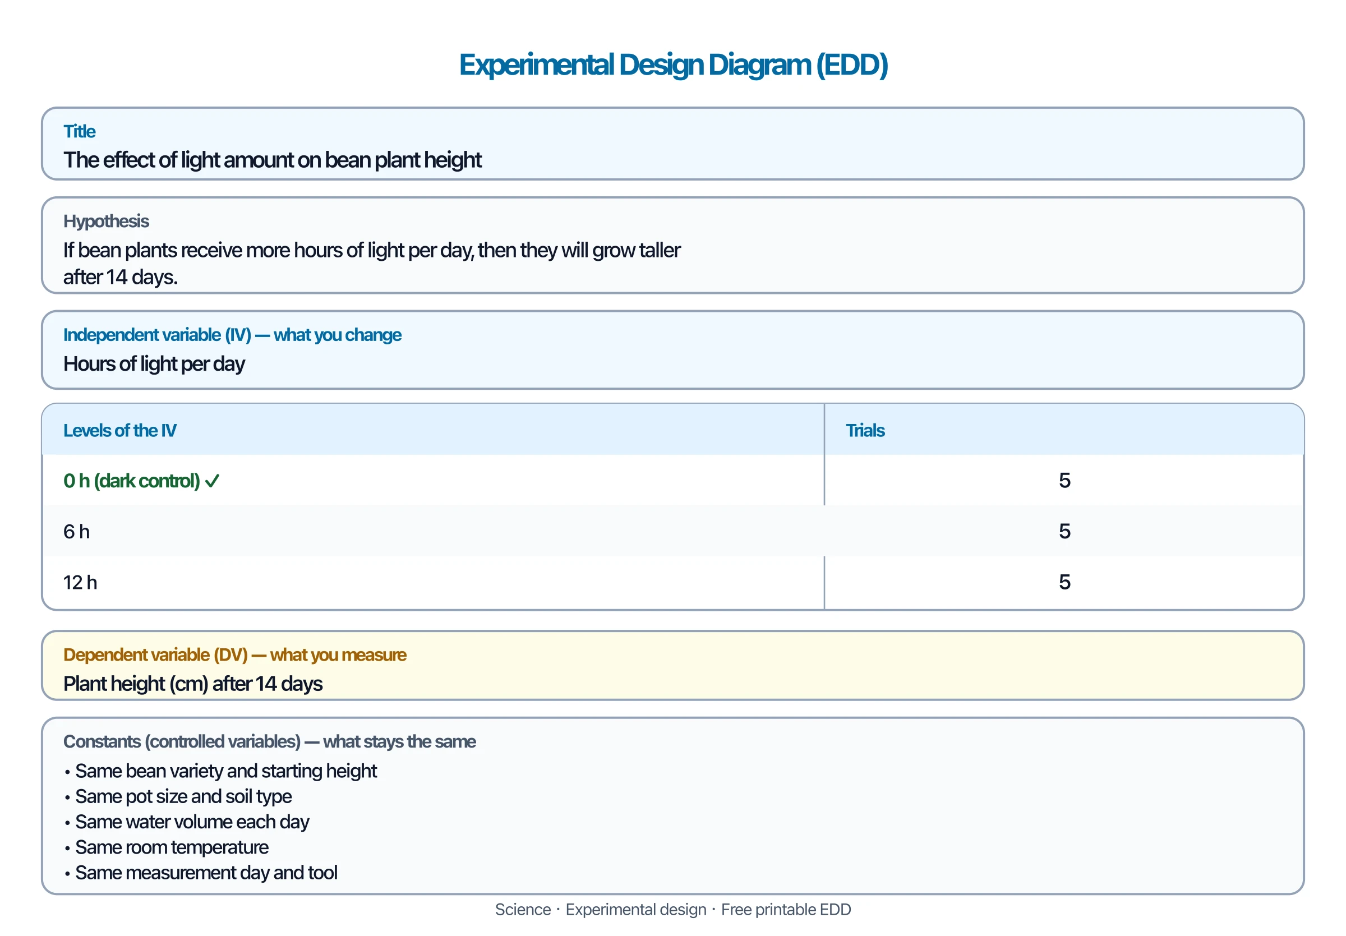Click the trials value for 12 h
The width and height of the screenshot is (1346, 936).
click(1064, 582)
